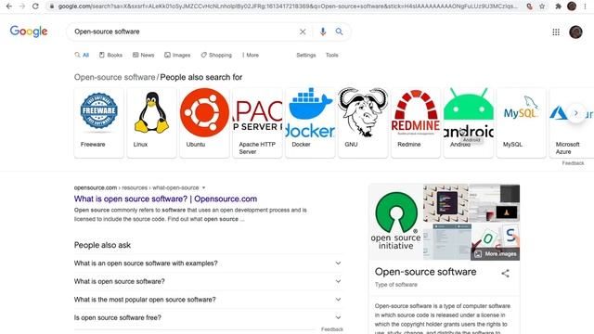Share the Open-source software knowledge panel
This screenshot has width=594, height=334.
tap(505, 273)
